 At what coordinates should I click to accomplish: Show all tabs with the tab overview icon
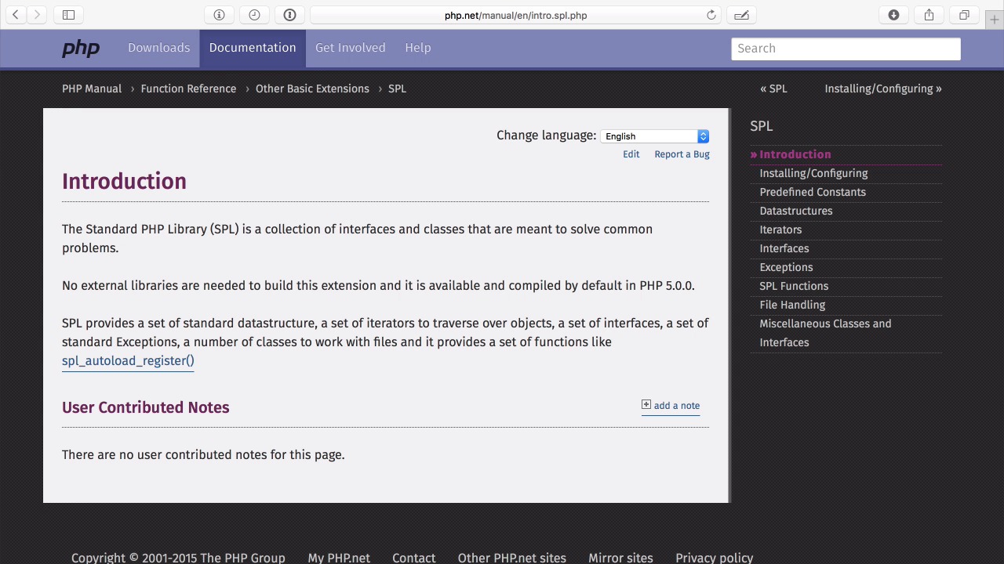(x=964, y=15)
